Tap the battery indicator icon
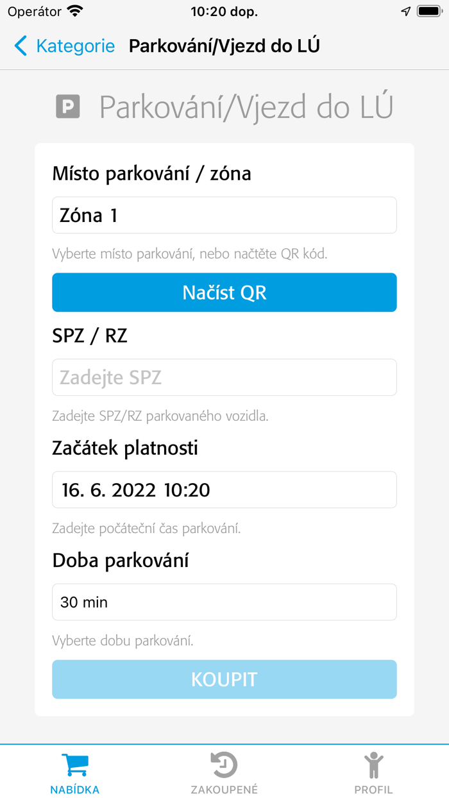The height and width of the screenshot is (798, 449). pyautogui.click(x=428, y=12)
